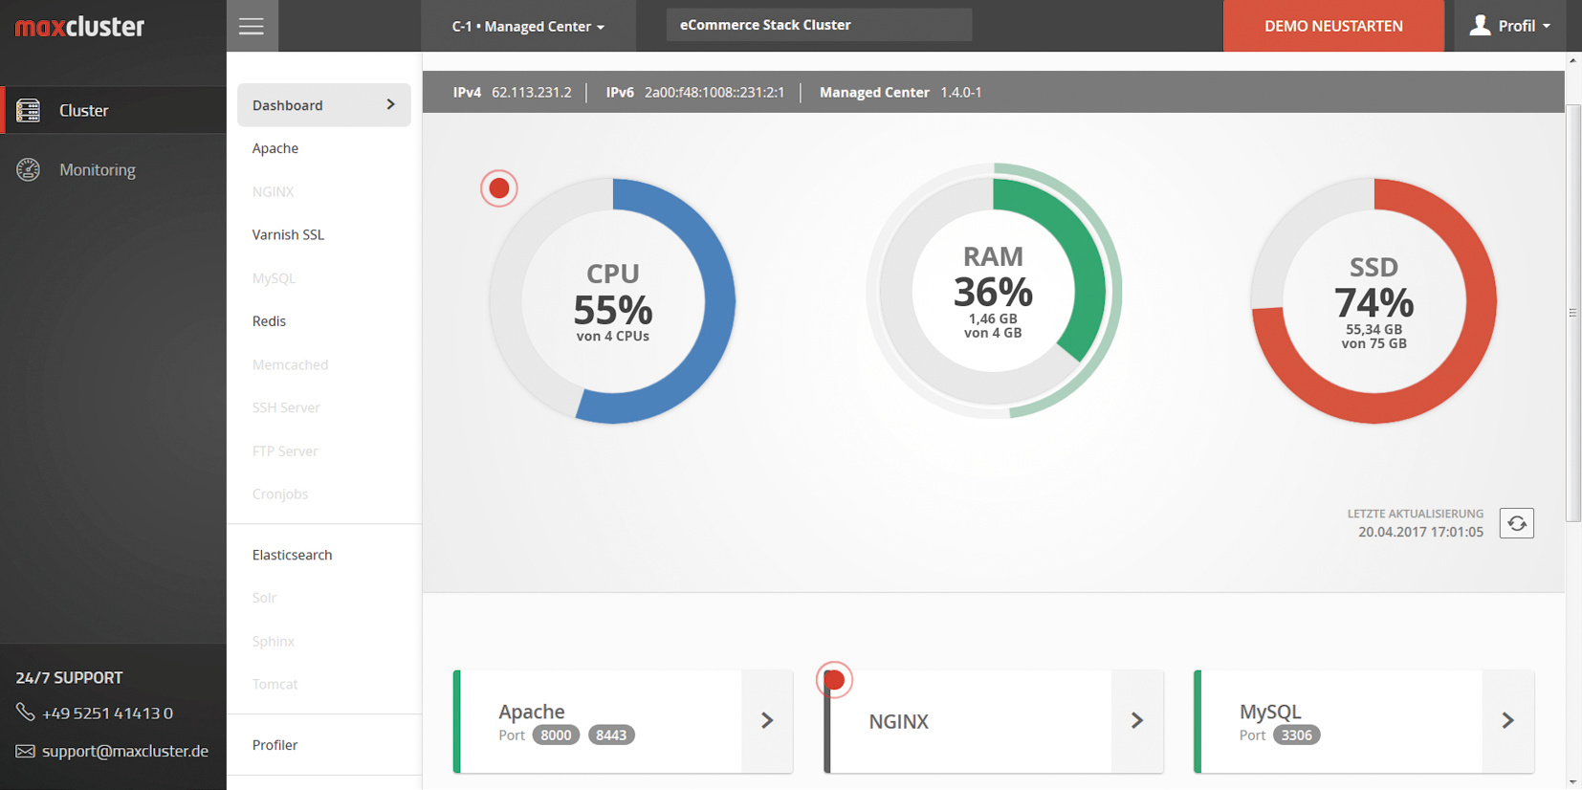This screenshot has width=1582, height=790.
Task: Expand the Dashboard chevron arrow
Action: click(x=390, y=104)
